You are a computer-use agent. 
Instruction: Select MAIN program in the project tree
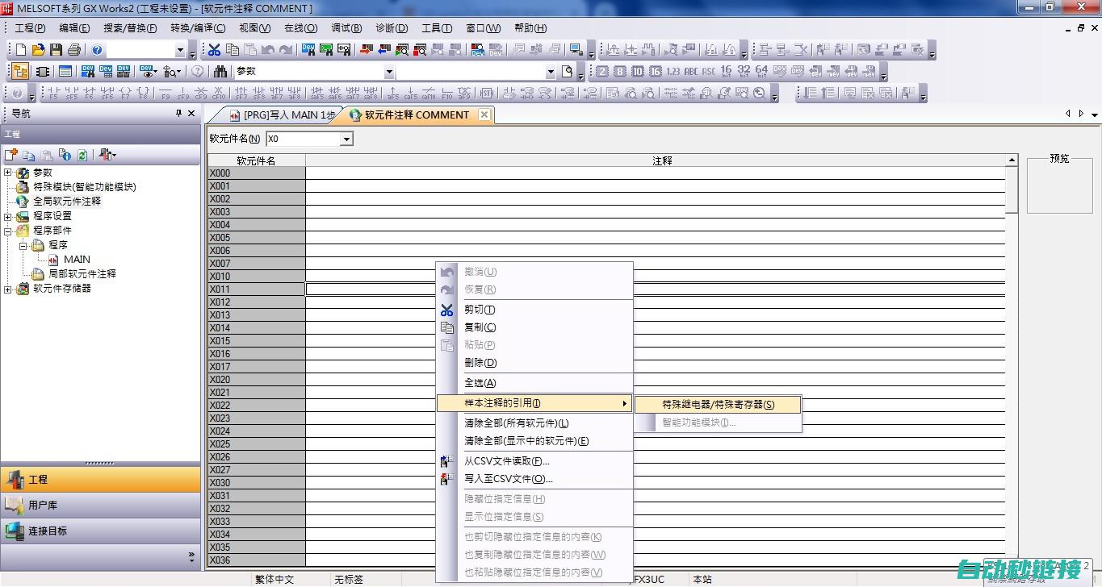[77, 260]
